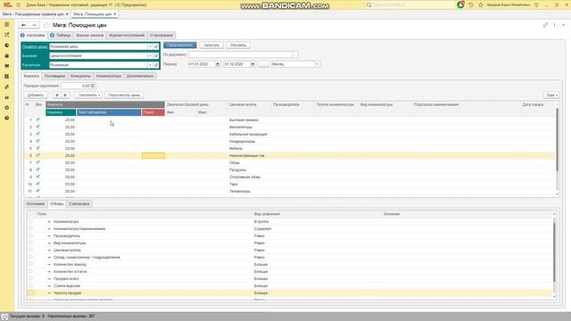Click the period selection ellipsis button
This screenshot has height=321, width=571.
pyautogui.click(x=264, y=64)
